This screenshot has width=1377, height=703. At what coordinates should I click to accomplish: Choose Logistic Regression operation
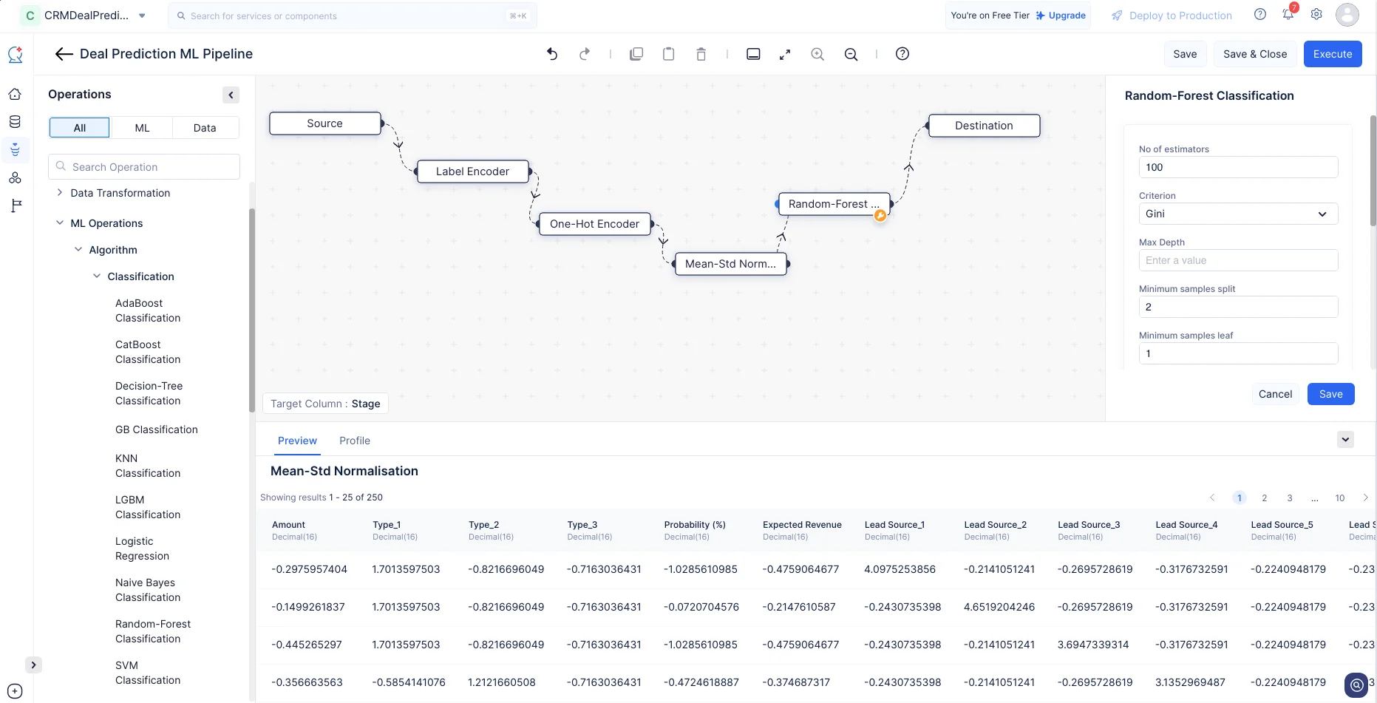click(142, 549)
